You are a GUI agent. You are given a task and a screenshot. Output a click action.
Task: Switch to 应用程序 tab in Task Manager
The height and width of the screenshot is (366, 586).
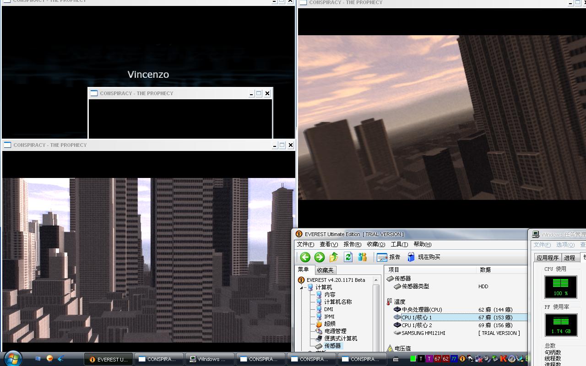(548, 258)
